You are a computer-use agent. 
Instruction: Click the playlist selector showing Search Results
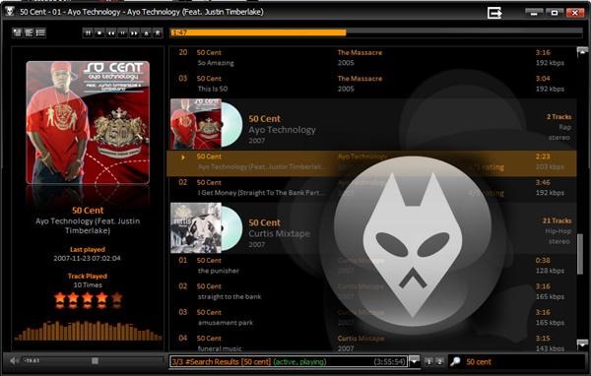click(x=289, y=361)
